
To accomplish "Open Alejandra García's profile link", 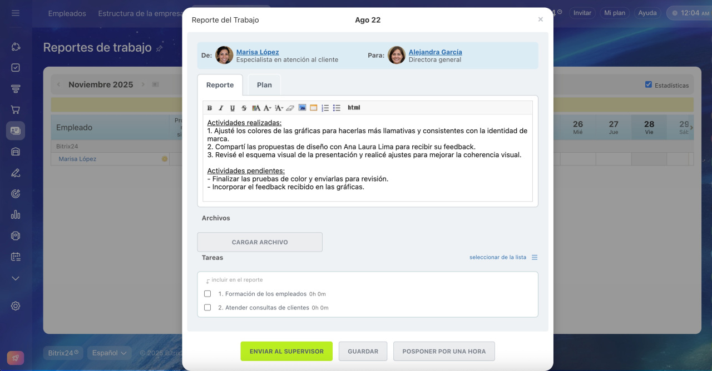I will point(435,52).
